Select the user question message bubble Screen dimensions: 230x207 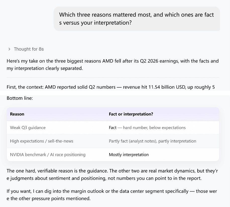click(x=137, y=19)
